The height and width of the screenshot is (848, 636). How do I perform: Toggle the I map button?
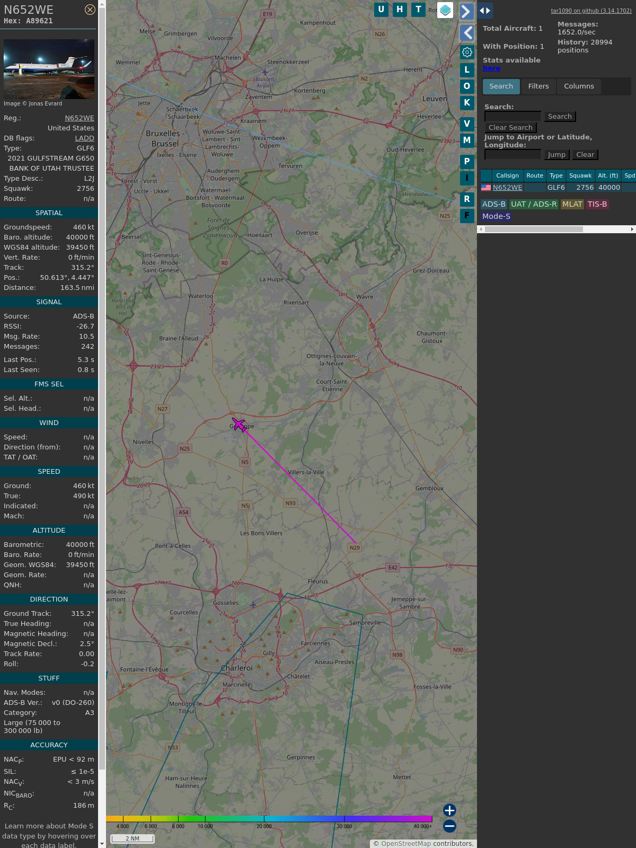coord(467,178)
